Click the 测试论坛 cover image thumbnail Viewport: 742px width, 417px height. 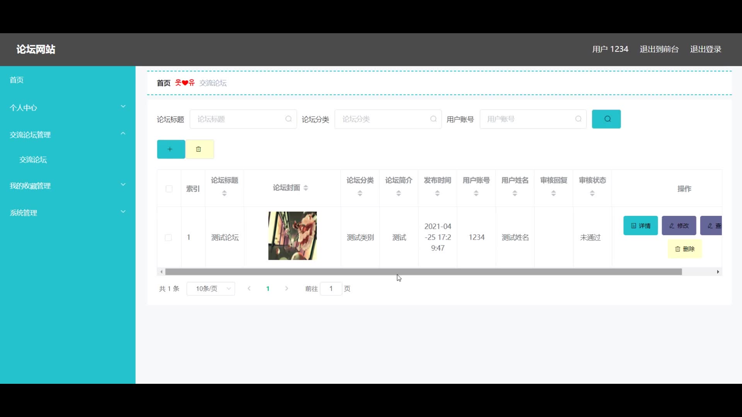293,236
